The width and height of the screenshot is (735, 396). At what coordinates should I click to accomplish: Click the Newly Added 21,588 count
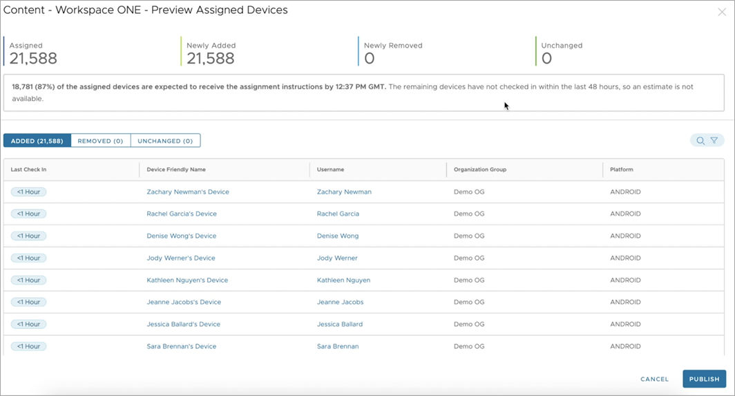211,58
